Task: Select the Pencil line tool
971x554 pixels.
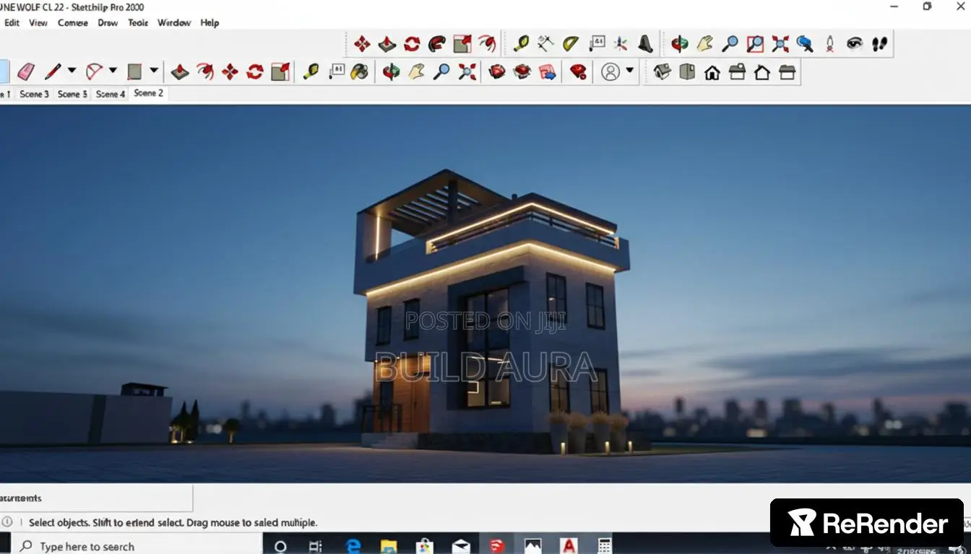Action: pos(53,71)
